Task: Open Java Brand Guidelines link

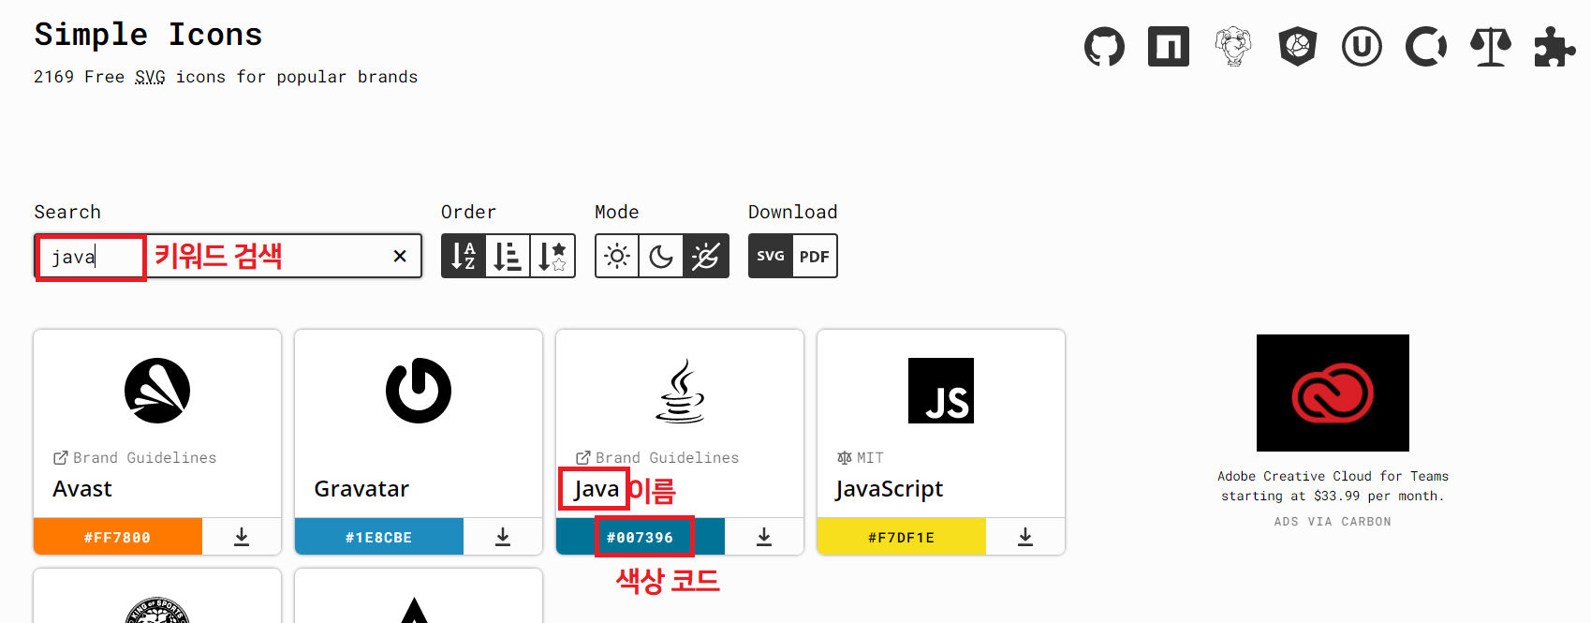Action: (x=657, y=457)
